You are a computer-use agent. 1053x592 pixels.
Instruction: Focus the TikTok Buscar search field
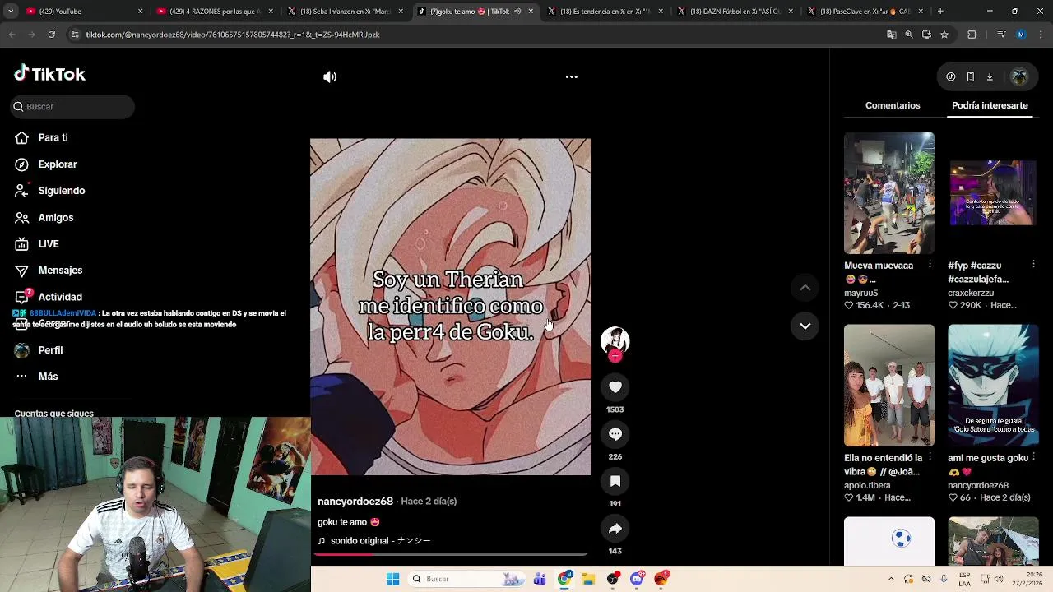point(72,106)
